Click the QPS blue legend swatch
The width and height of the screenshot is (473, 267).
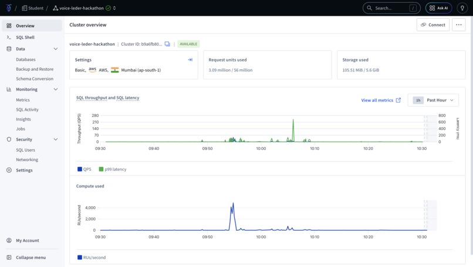(x=80, y=169)
